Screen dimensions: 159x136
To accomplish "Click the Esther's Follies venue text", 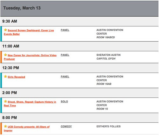I will pos(108,126).
